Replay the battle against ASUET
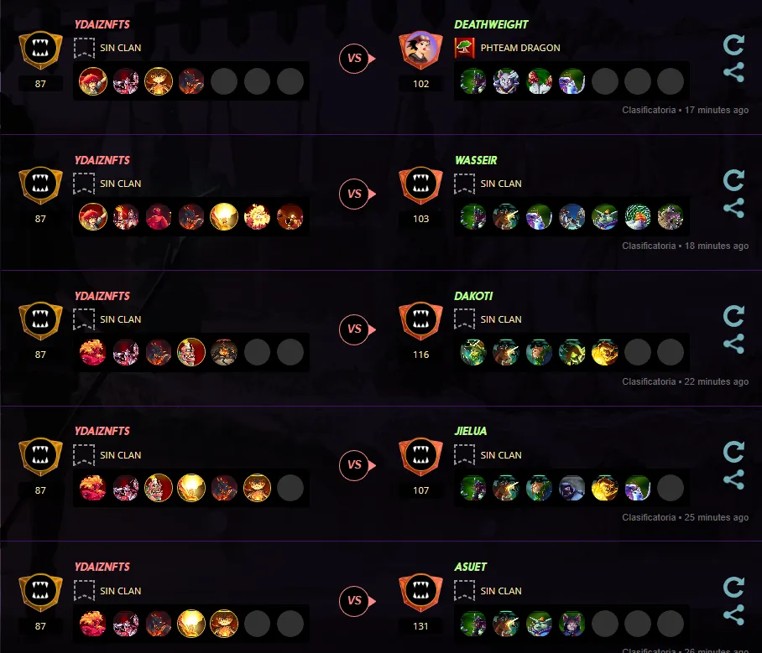762x653 pixels. tap(733, 588)
